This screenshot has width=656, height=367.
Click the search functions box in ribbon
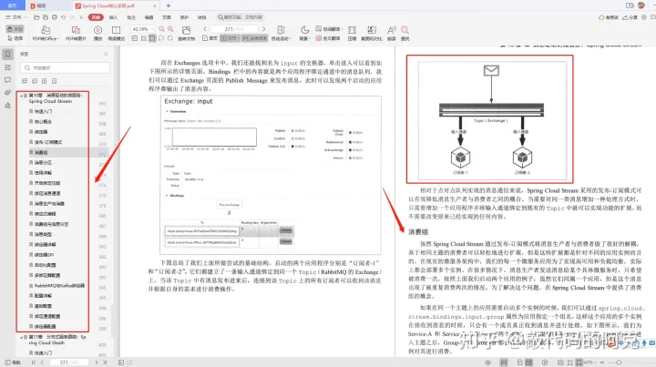[241, 17]
